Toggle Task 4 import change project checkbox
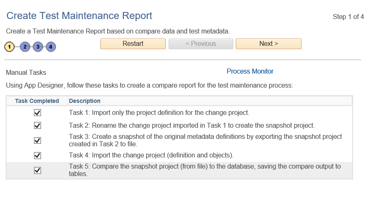 pyautogui.click(x=37, y=155)
